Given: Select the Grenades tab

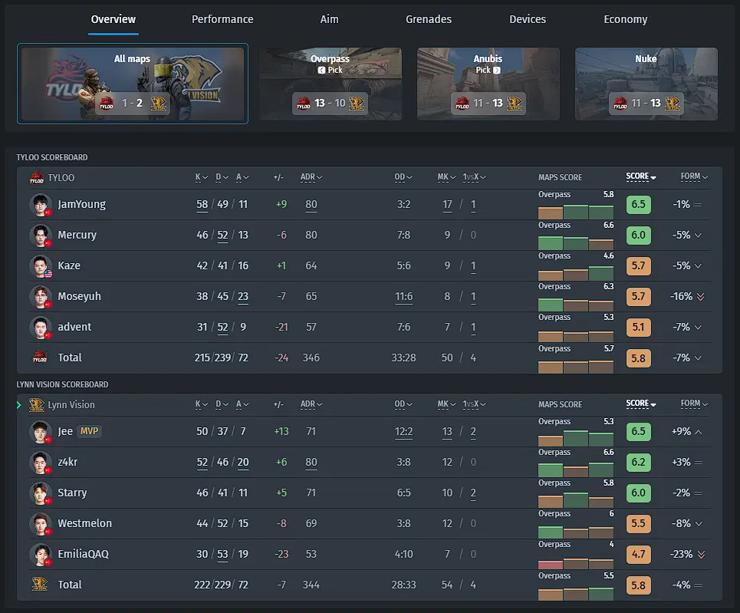Looking at the screenshot, I should pyautogui.click(x=429, y=19).
